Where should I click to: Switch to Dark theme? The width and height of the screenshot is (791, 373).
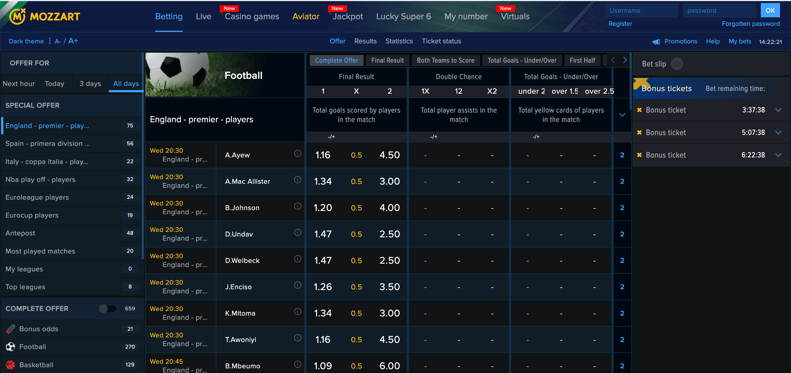point(26,41)
